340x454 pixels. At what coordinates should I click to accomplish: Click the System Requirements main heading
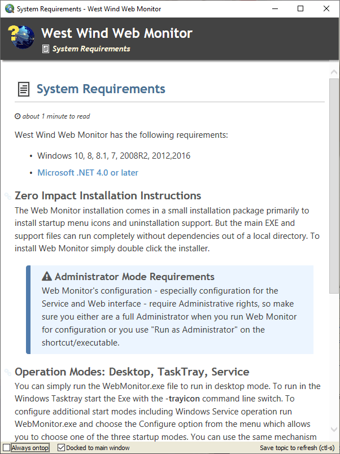[101, 89]
